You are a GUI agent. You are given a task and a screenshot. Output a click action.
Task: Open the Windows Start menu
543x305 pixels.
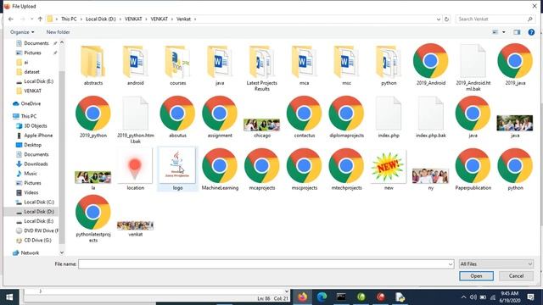pyautogui.click(x=9, y=297)
